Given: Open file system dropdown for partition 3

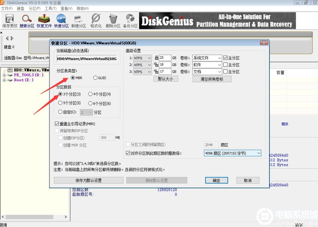Looking at the screenshot, I should coord(142,72).
